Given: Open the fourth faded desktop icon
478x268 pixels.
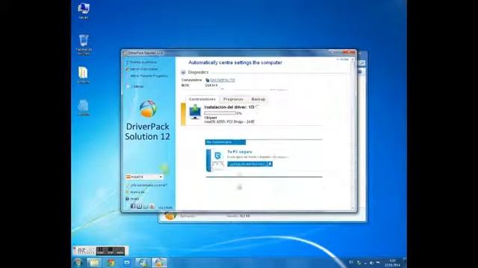Looking at the screenshot, I should (x=83, y=108).
